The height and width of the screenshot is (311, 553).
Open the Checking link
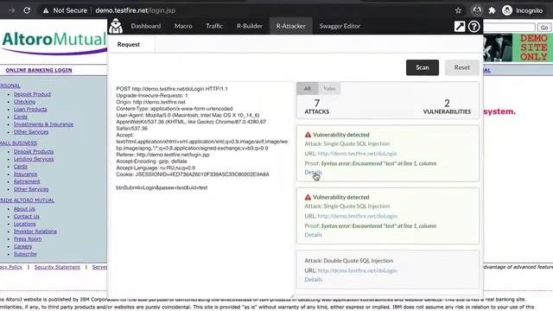[x=24, y=102]
